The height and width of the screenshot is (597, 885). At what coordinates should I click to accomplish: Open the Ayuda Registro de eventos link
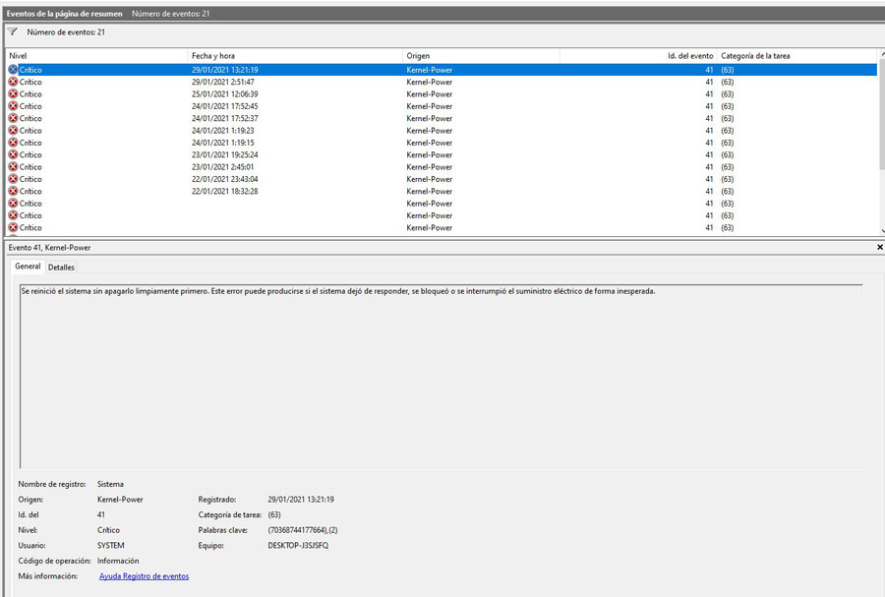(x=144, y=576)
